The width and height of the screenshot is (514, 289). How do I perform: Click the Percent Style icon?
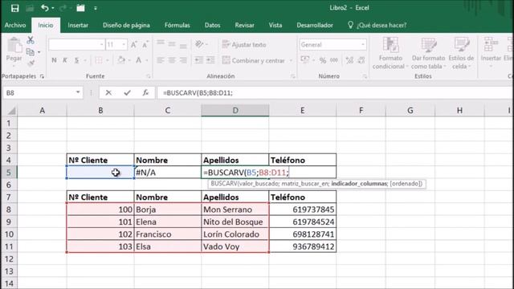[x=323, y=60]
